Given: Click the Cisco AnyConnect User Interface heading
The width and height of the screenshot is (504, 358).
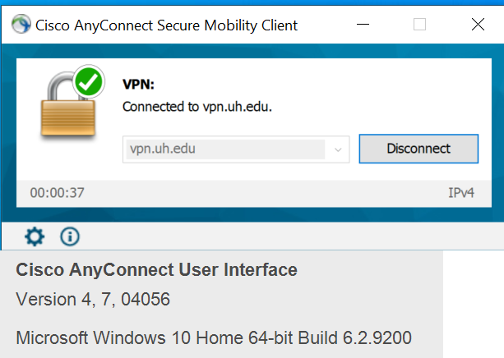Looking at the screenshot, I should point(156,269).
